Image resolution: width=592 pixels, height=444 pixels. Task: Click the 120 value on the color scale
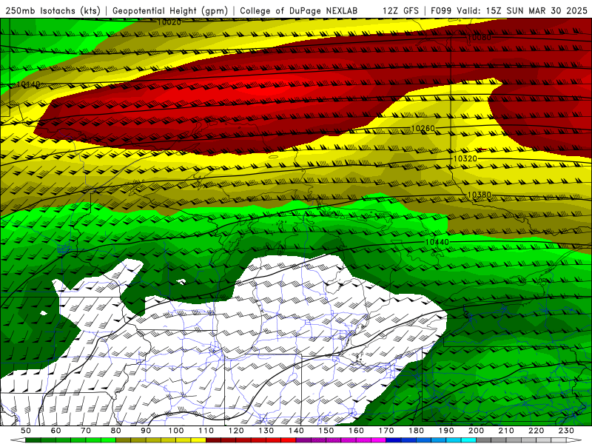click(x=236, y=431)
